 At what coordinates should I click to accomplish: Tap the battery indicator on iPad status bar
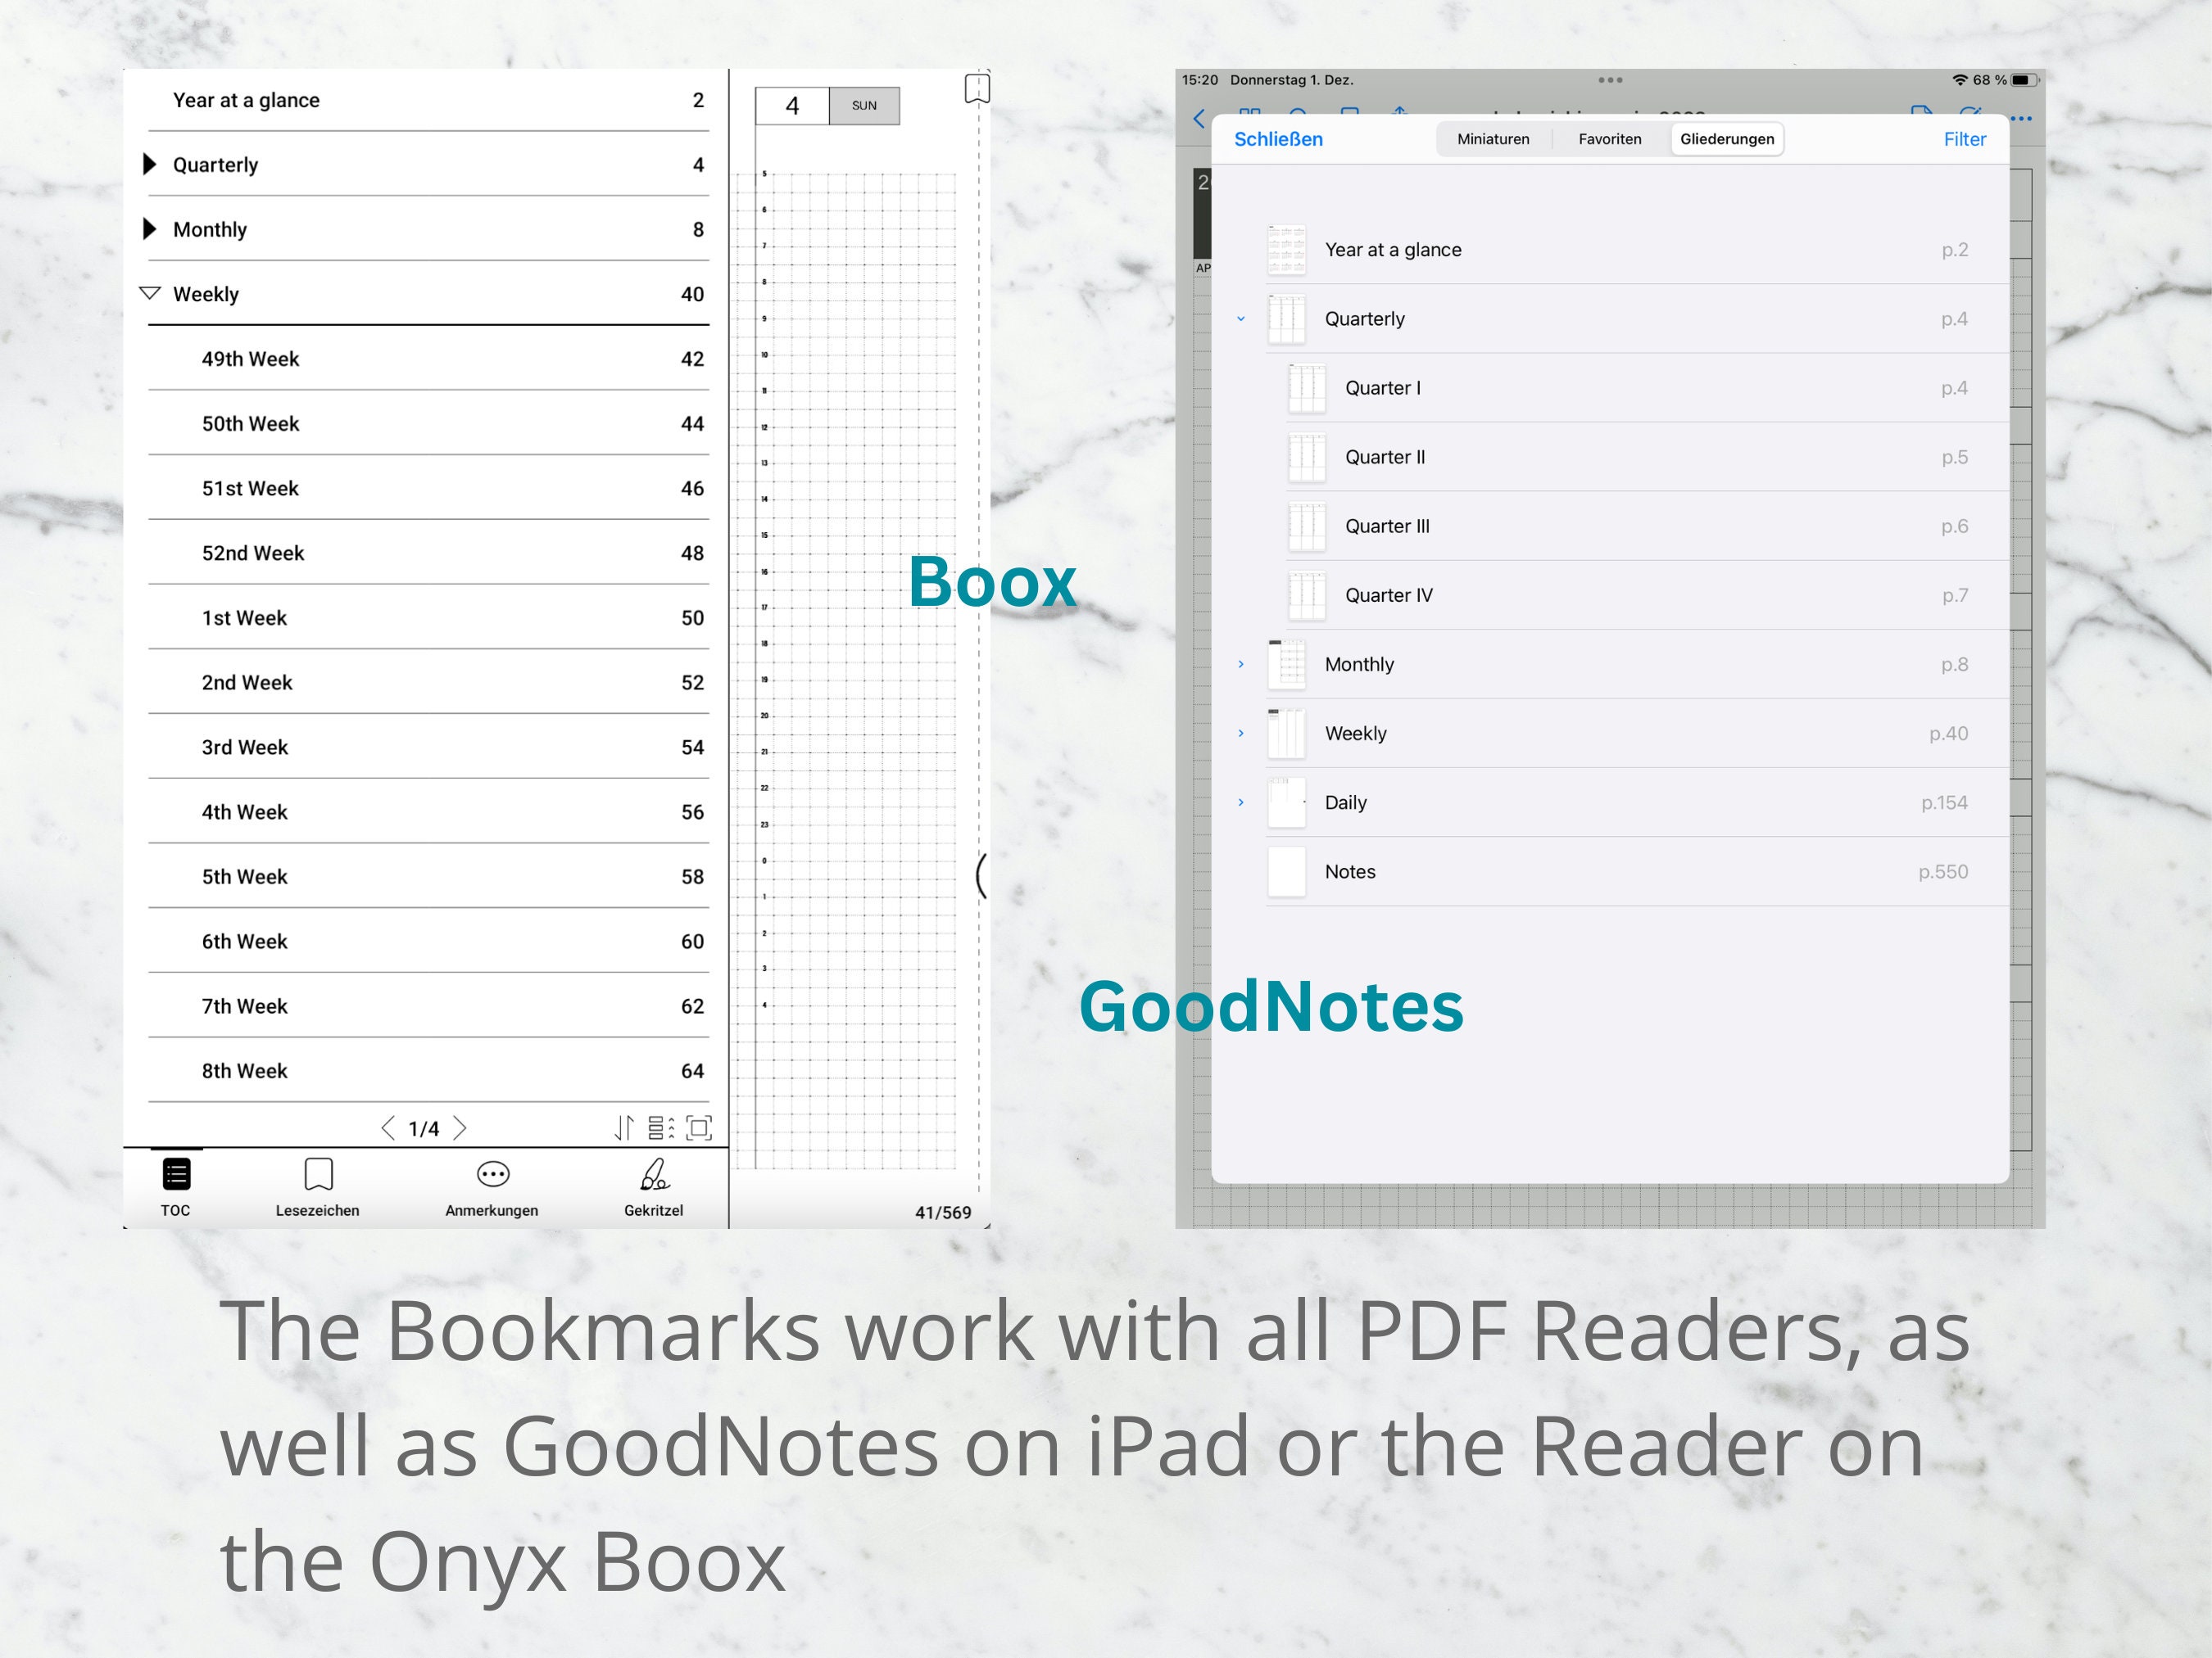tap(2024, 80)
